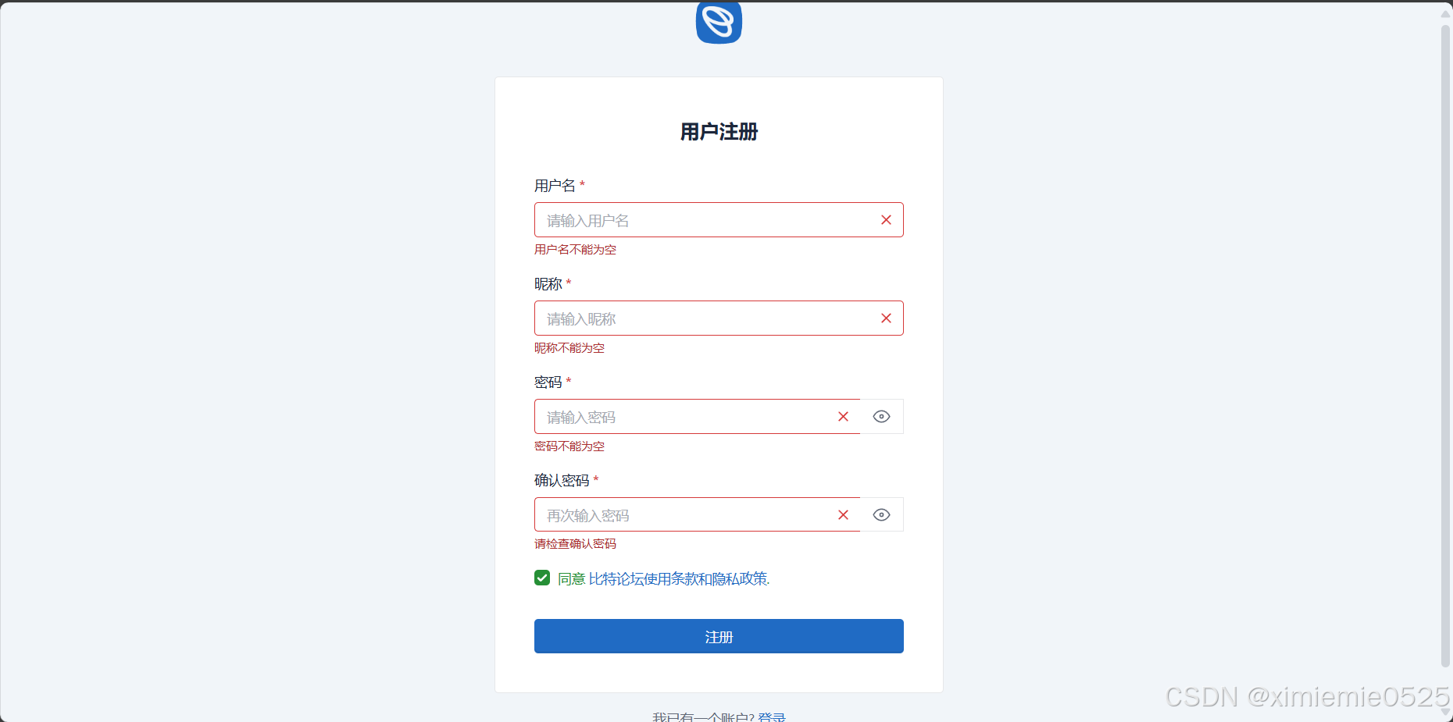Click the red X in the confirm password field

click(x=843, y=515)
